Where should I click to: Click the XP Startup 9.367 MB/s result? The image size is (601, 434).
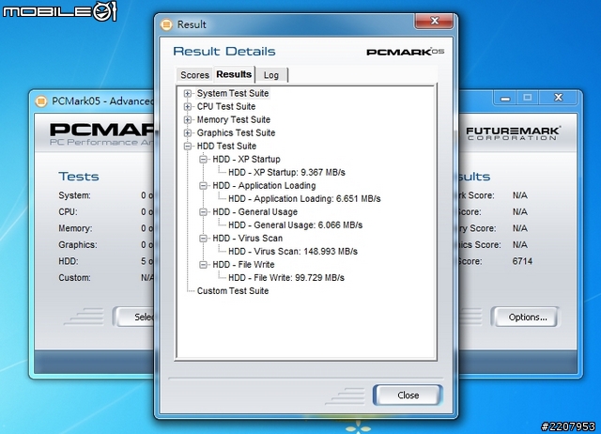point(286,173)
